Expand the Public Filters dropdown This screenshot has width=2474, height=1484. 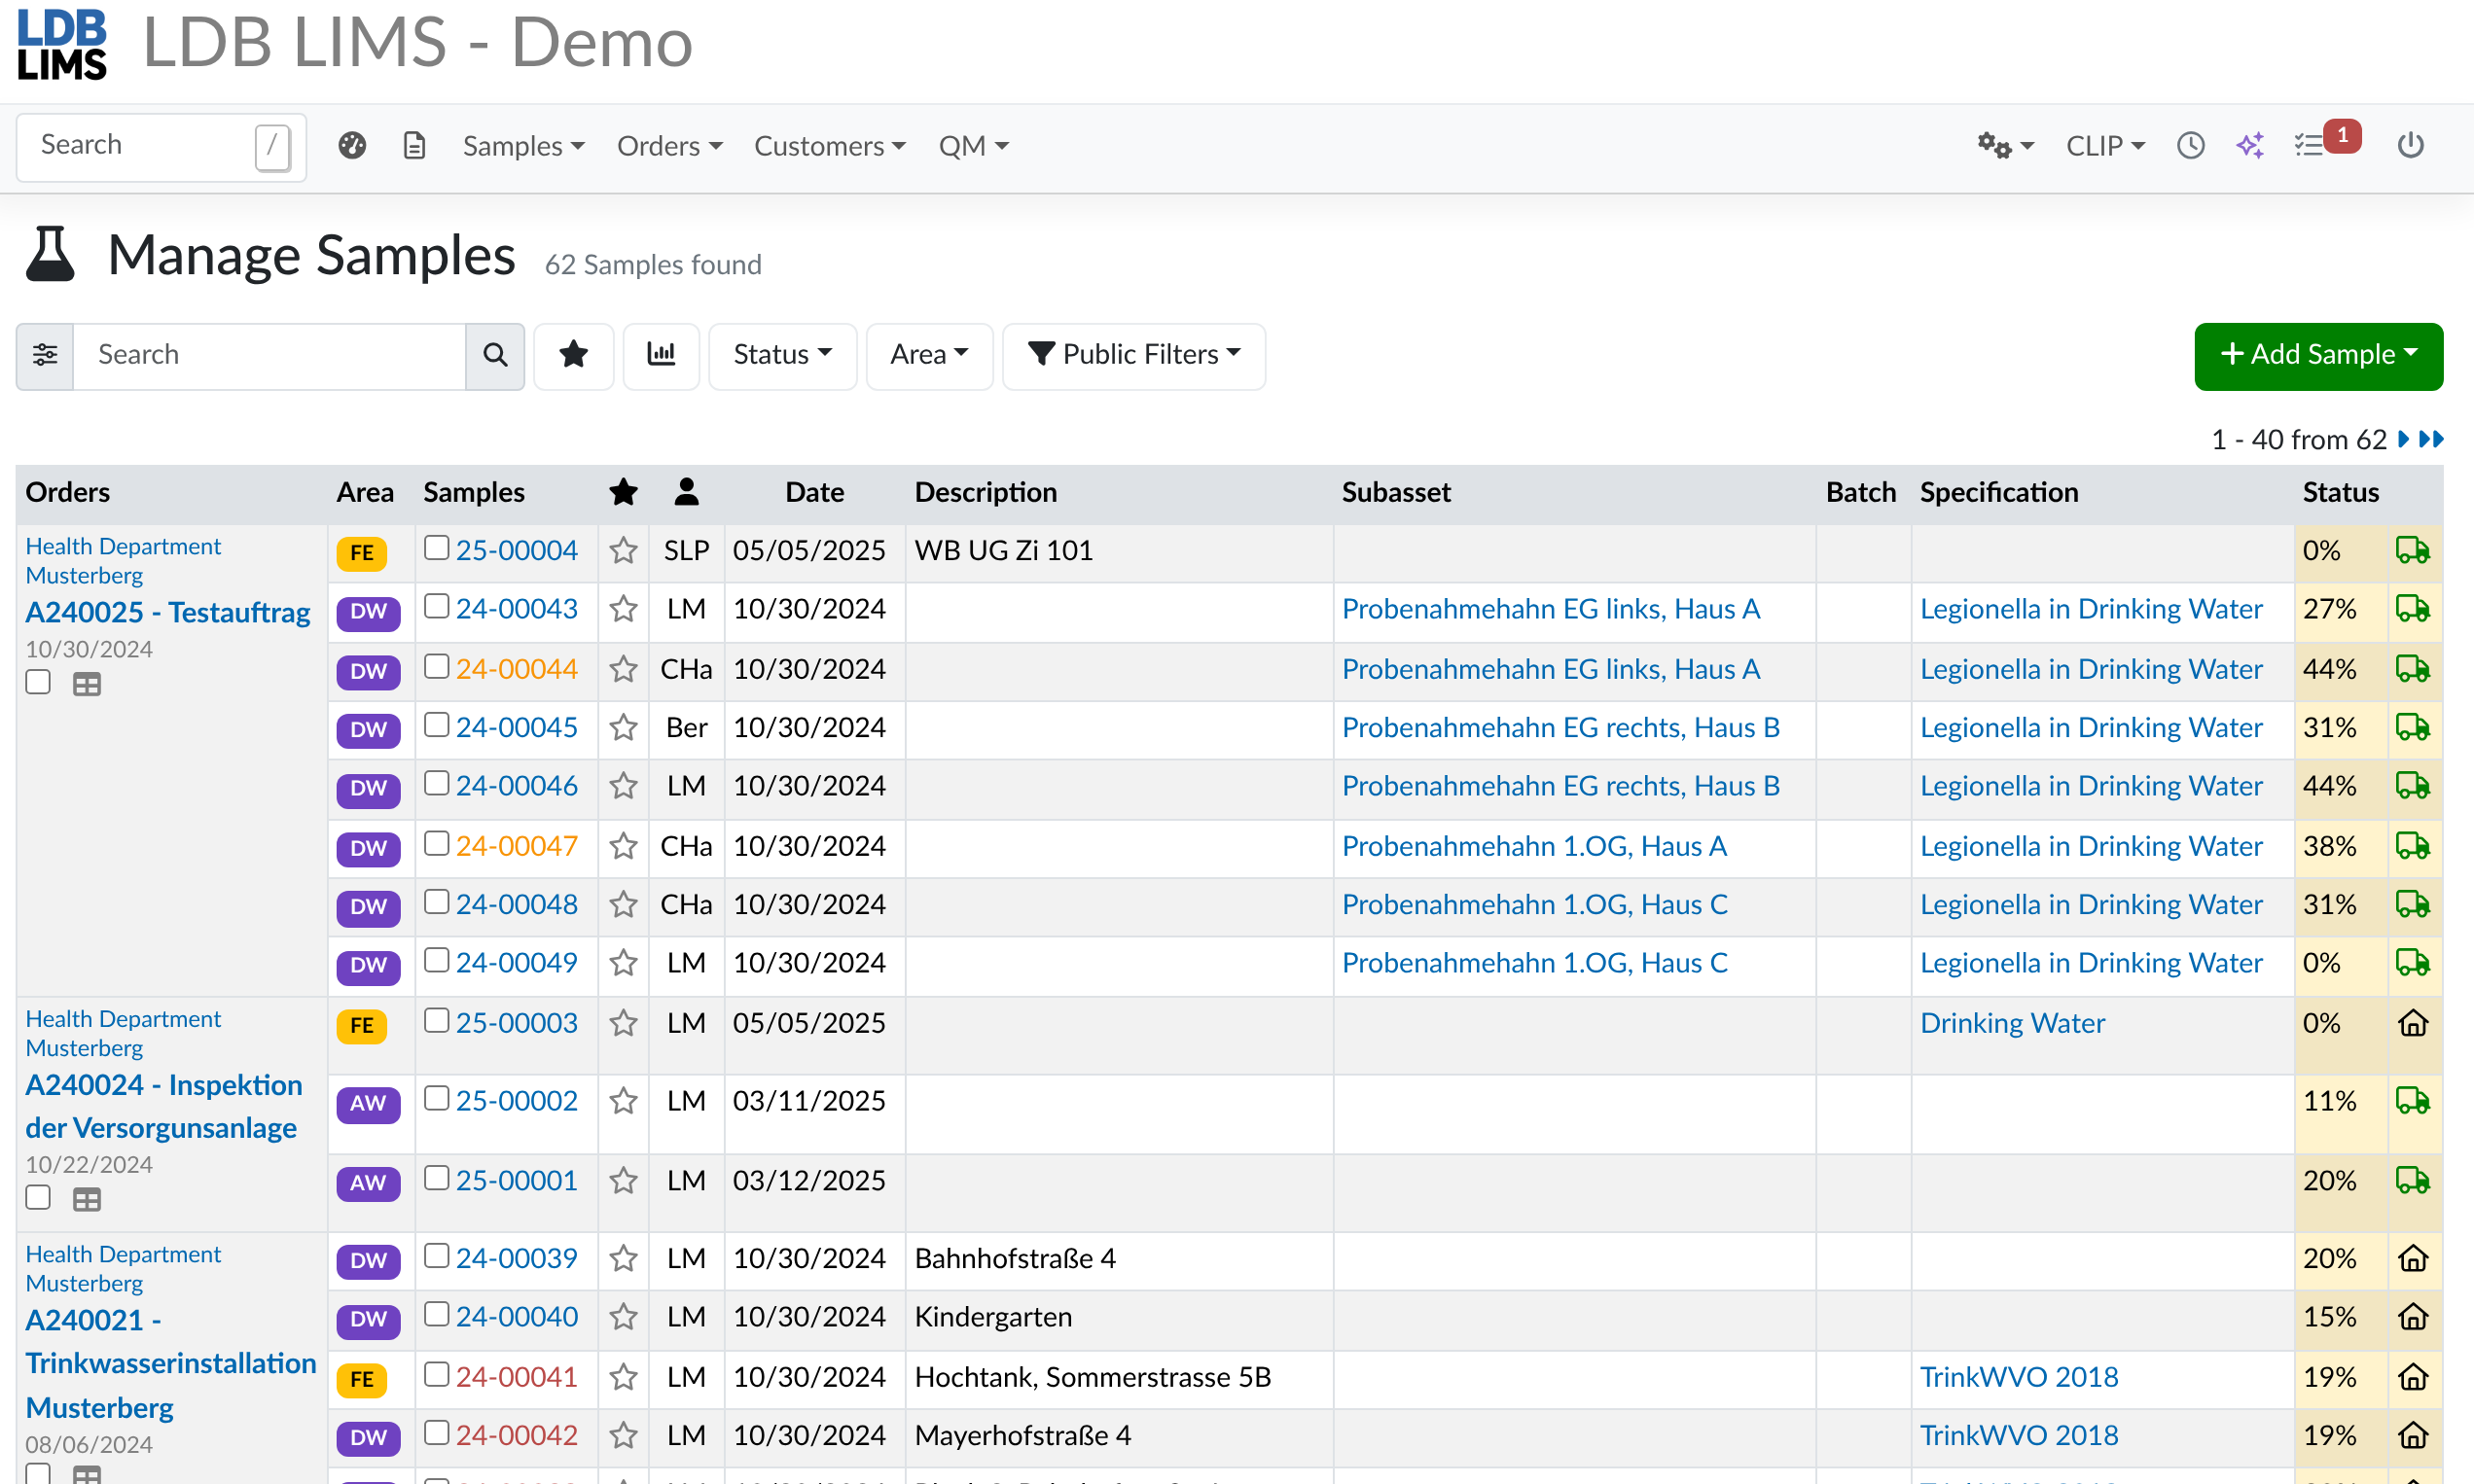[1133, 355]
